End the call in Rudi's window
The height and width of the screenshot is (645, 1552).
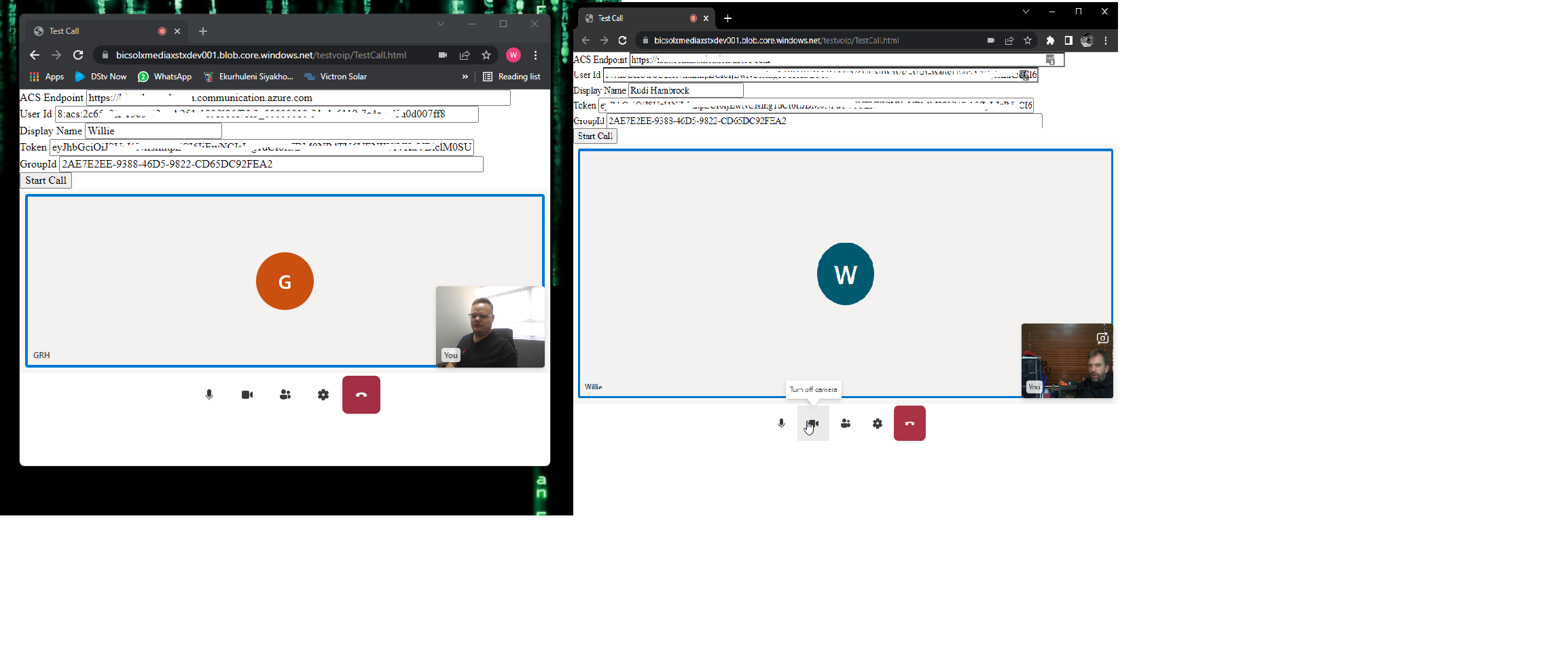[909, 423]
